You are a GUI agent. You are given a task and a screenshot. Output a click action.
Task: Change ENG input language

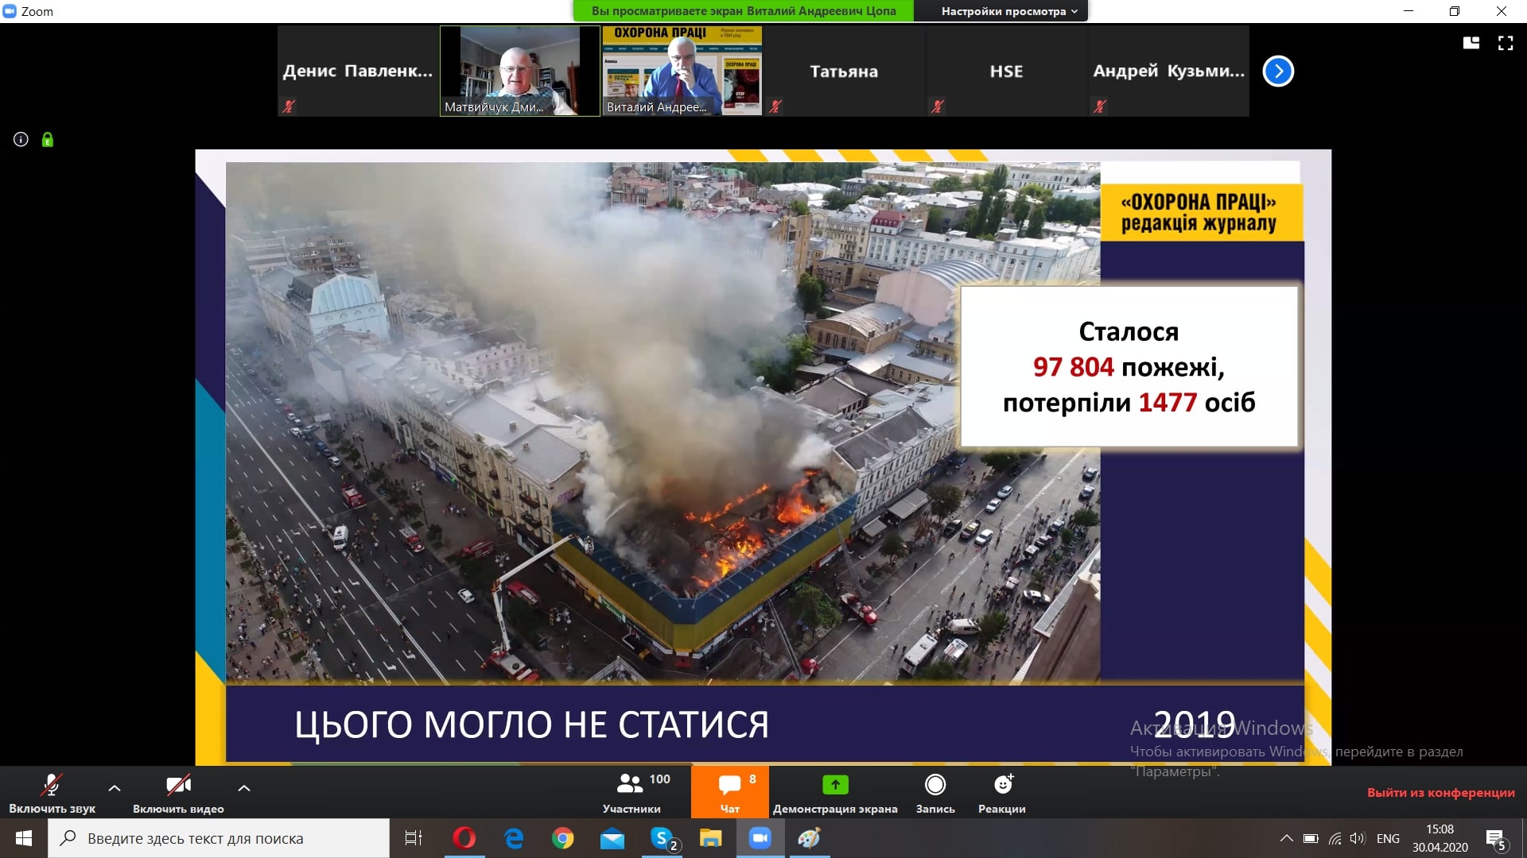[x=1388, y=838]
